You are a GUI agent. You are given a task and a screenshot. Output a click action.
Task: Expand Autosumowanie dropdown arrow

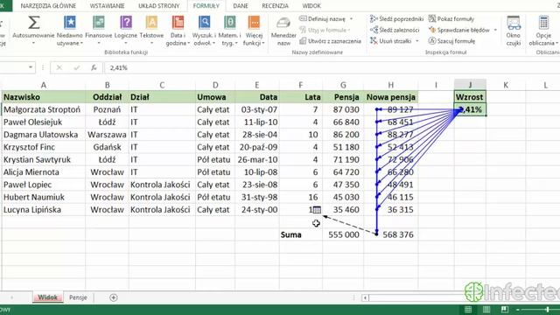pyautogui.click(x=33, y=43)
